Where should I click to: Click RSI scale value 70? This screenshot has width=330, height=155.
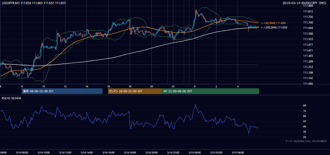tap(305, 111)
